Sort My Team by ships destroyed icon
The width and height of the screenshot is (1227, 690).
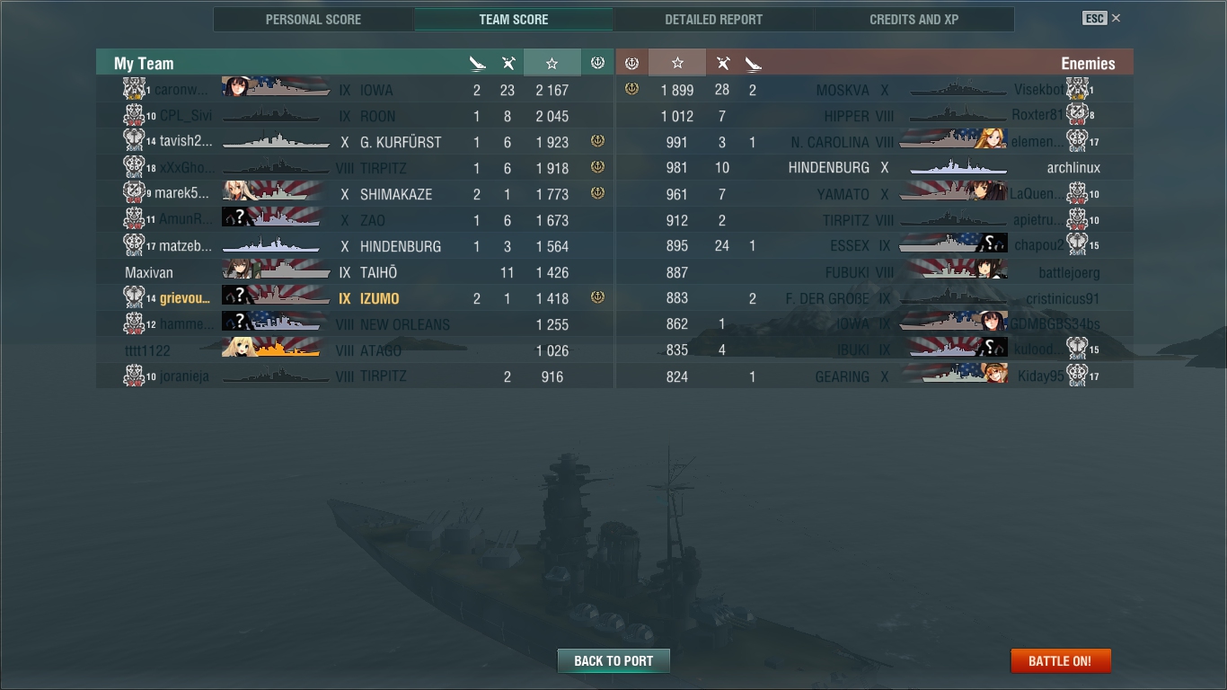477,63
